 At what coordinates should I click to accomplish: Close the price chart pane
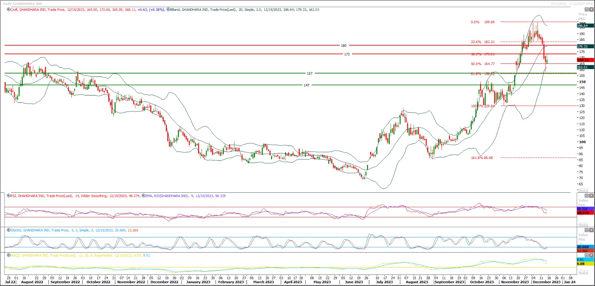pyautogui.click(x=591, y=10)
